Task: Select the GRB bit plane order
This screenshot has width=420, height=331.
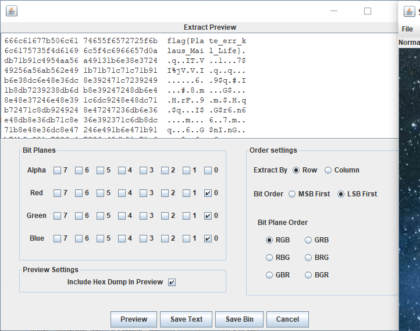Action: click(x=308, y=240)
